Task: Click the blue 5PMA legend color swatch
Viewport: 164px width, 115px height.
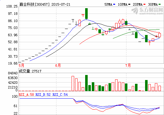Action: 114,4
